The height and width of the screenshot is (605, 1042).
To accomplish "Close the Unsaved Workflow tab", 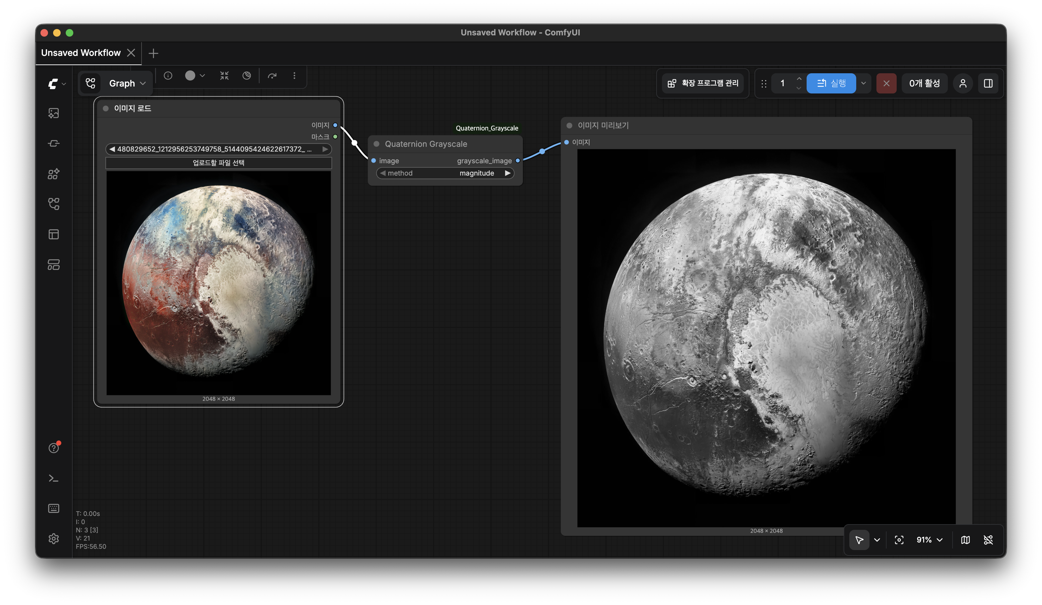I will click(x=131, y=53).
